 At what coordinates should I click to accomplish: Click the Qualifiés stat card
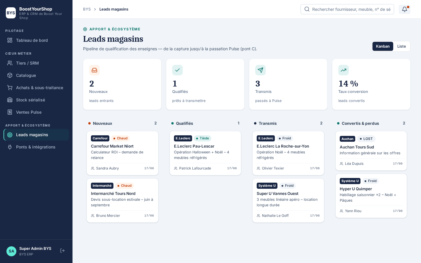pos(205,84)
